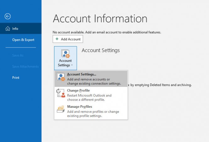This screenshot has width=209, height=142.
Task: Click the Info home icon
Action: pyautogui.click(x=8, y=29)
